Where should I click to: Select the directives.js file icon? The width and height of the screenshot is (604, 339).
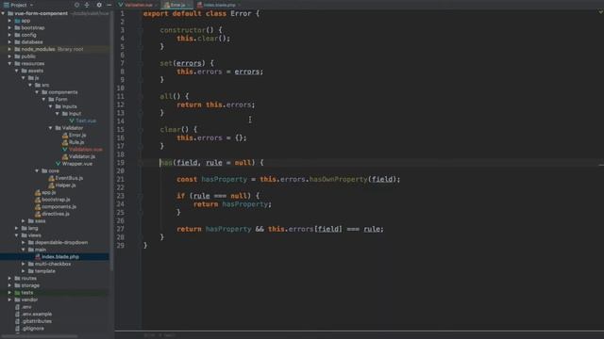pyautogui.click(x=38, y=214)
